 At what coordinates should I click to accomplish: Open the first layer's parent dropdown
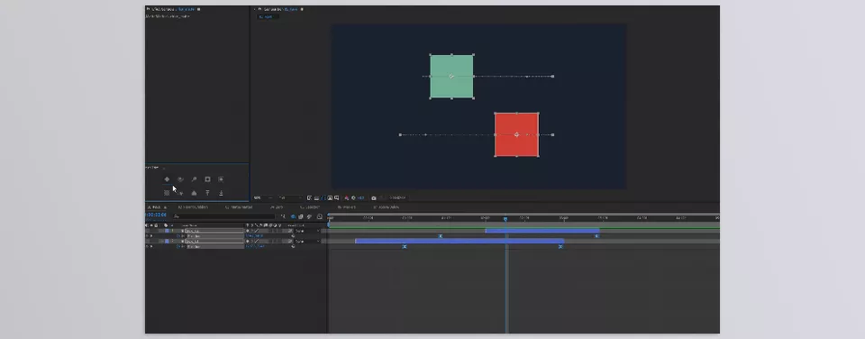tap(306, 231)
